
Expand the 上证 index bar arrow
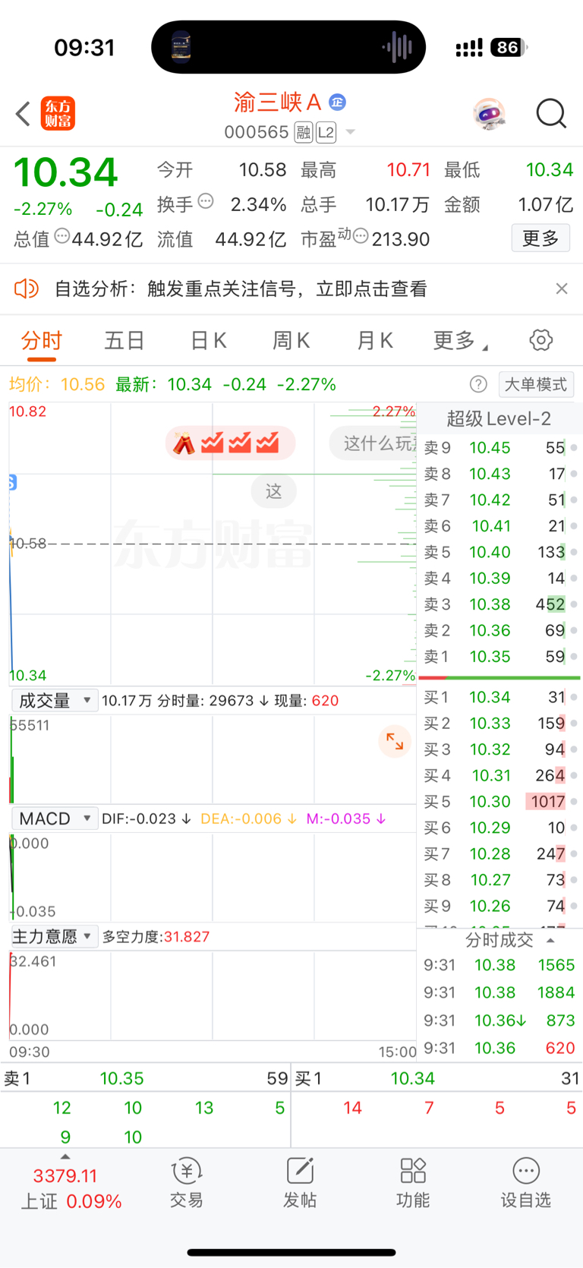[x=65, y=1156]
